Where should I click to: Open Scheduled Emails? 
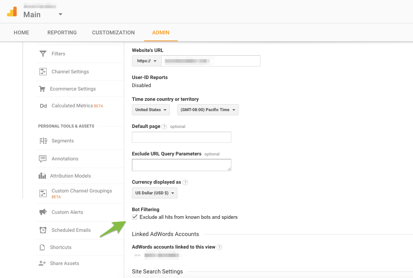tap(71, 230)
